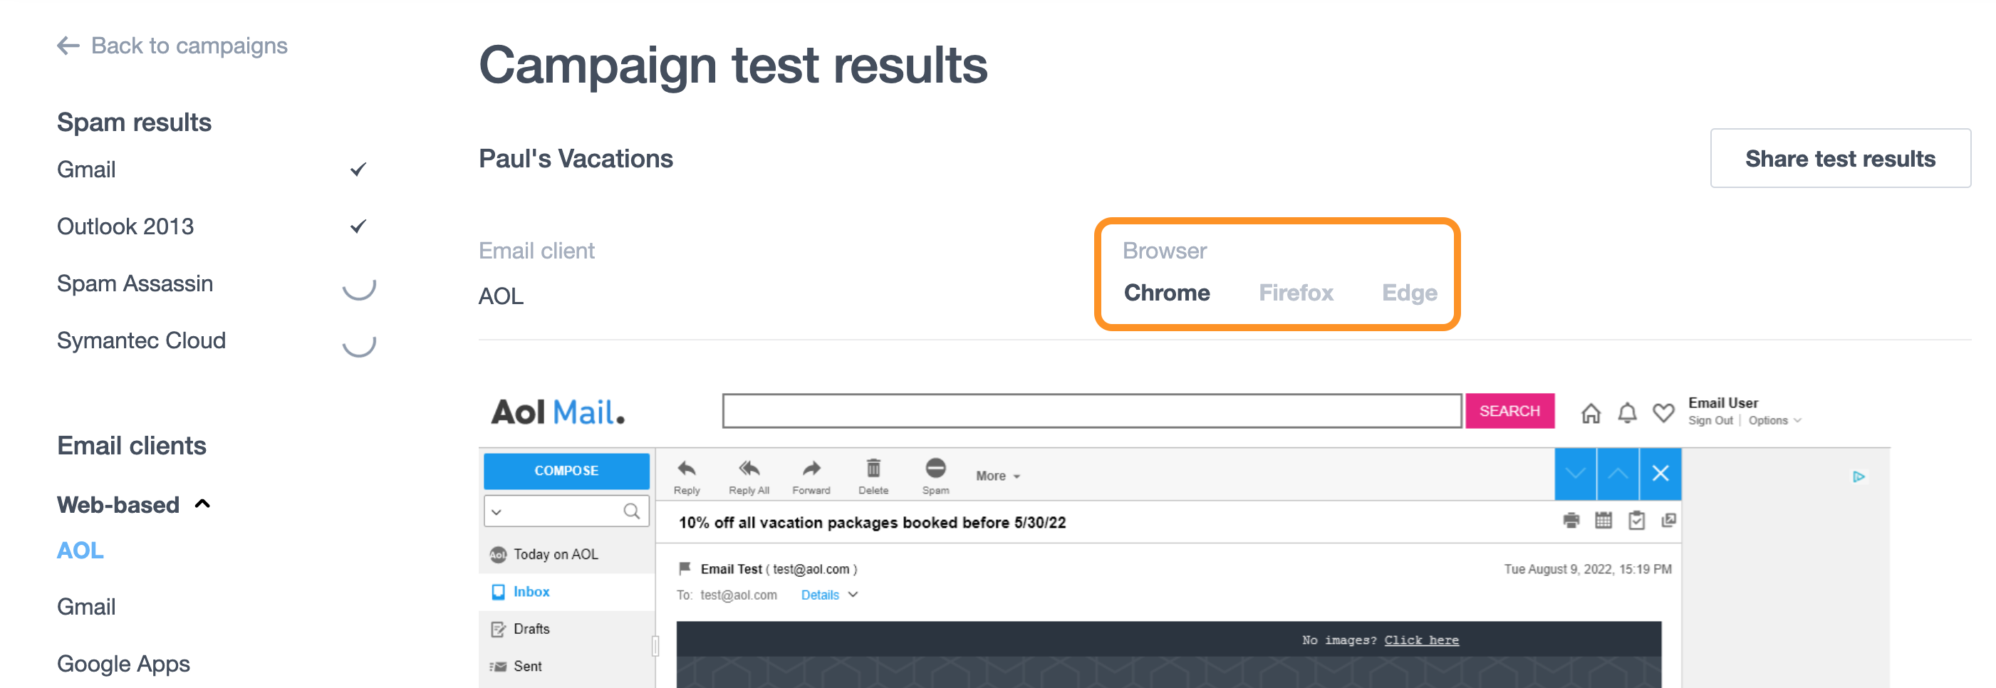Screen dimensions: 1996x688
Task: Collapse the Web-based email clients section
Action: pyautogui.click(x=203, y=504)
